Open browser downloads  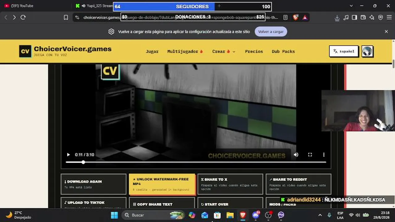point(337,18)
